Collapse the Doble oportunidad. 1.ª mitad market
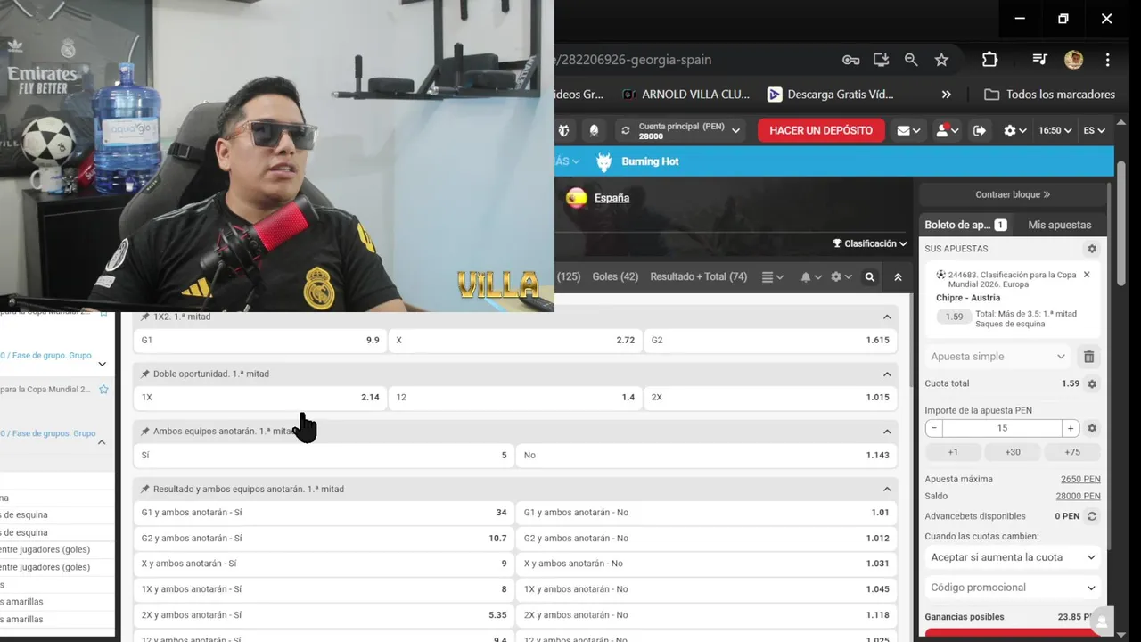 887,374
